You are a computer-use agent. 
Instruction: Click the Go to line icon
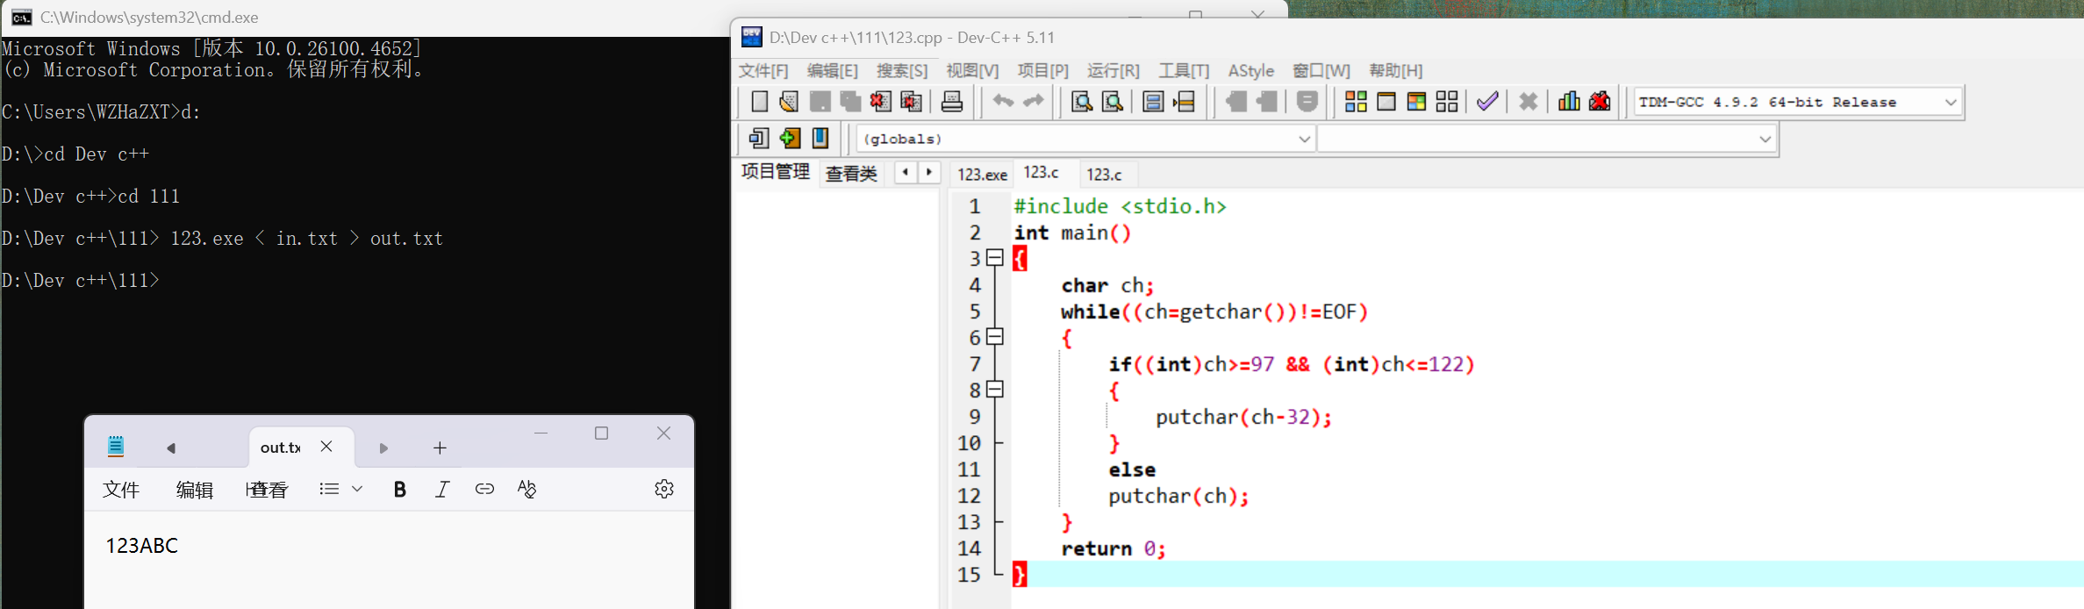(1184, 102)
